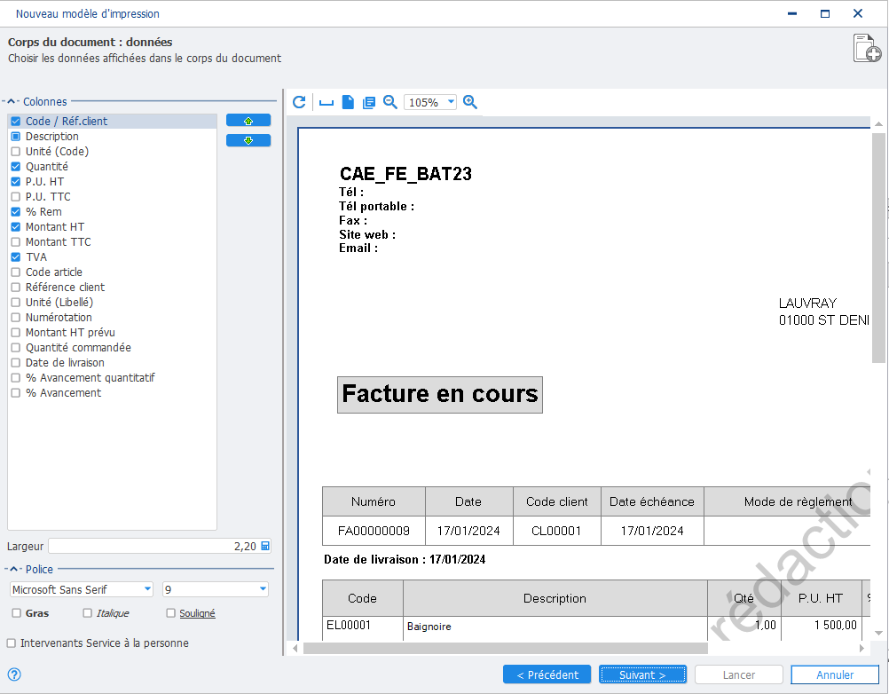Disable the P.U. HT column
Screen dimensions: 889x694
(x=16, y=182)
